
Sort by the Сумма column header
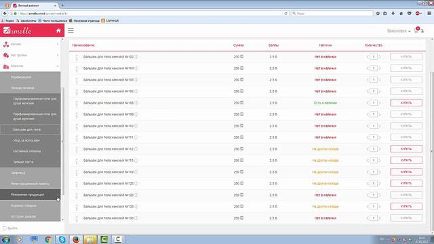click(x=238, y=45)
